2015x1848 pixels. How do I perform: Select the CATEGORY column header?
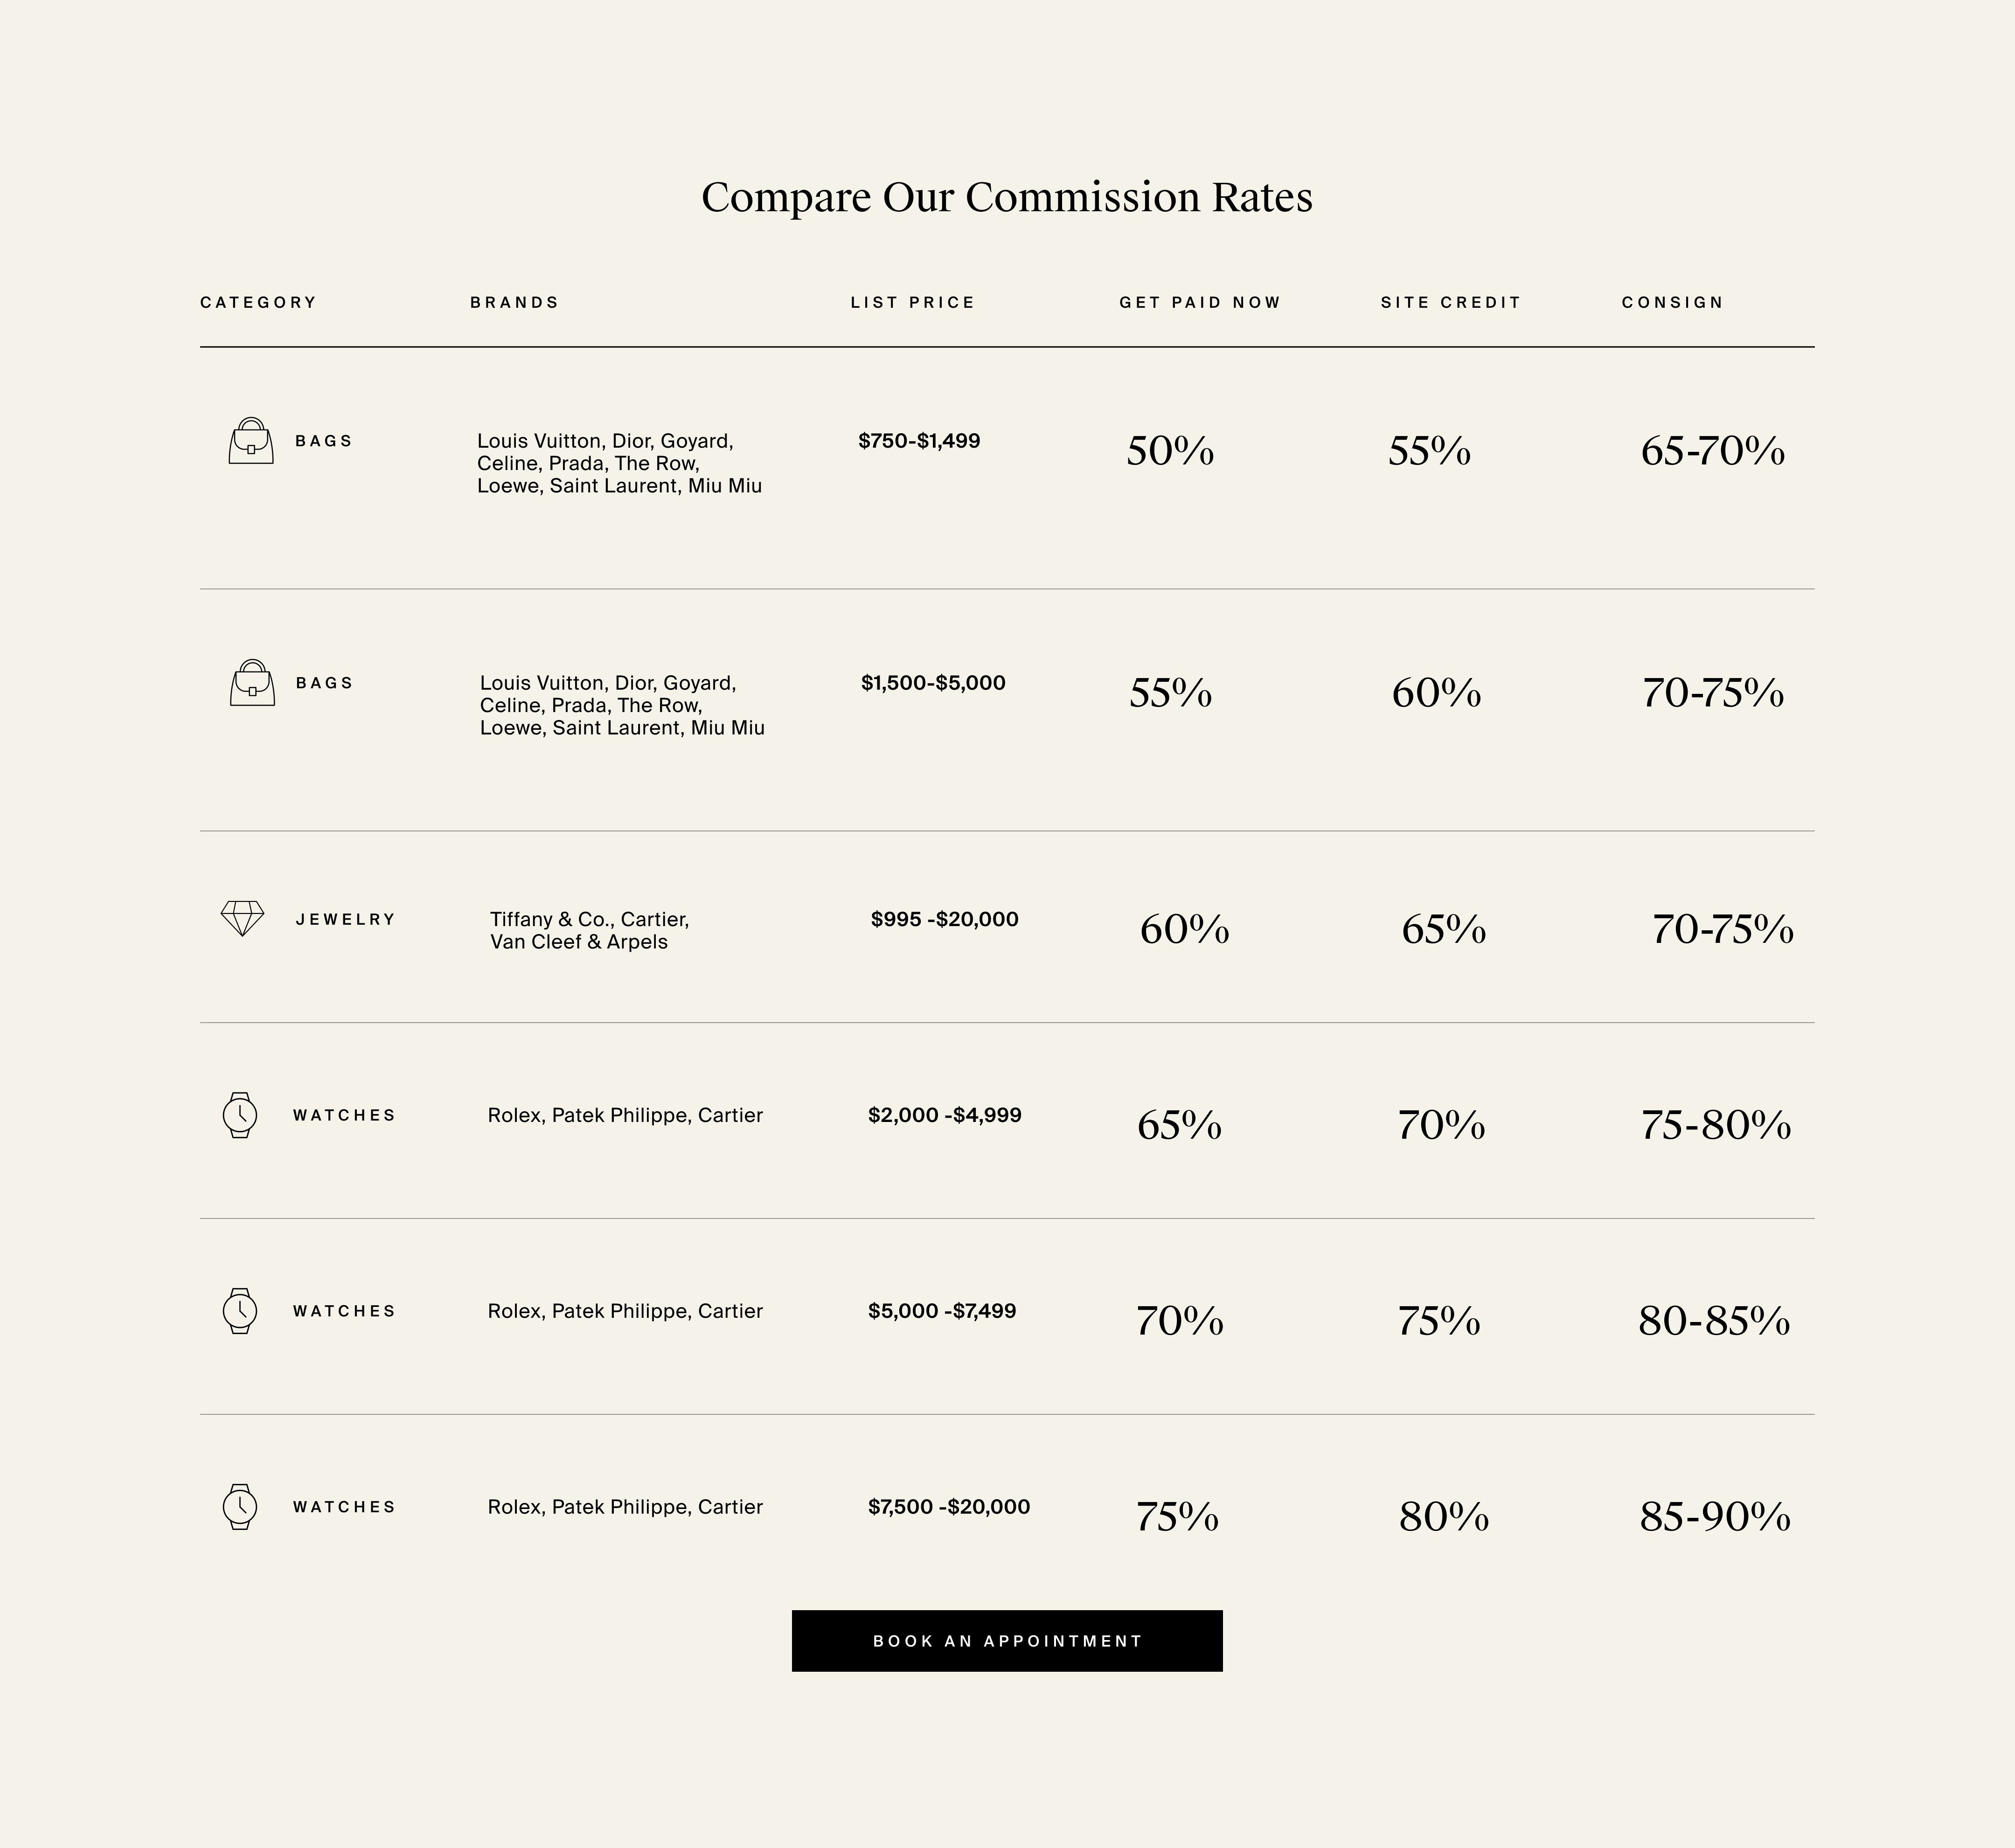tap(258, 302)
